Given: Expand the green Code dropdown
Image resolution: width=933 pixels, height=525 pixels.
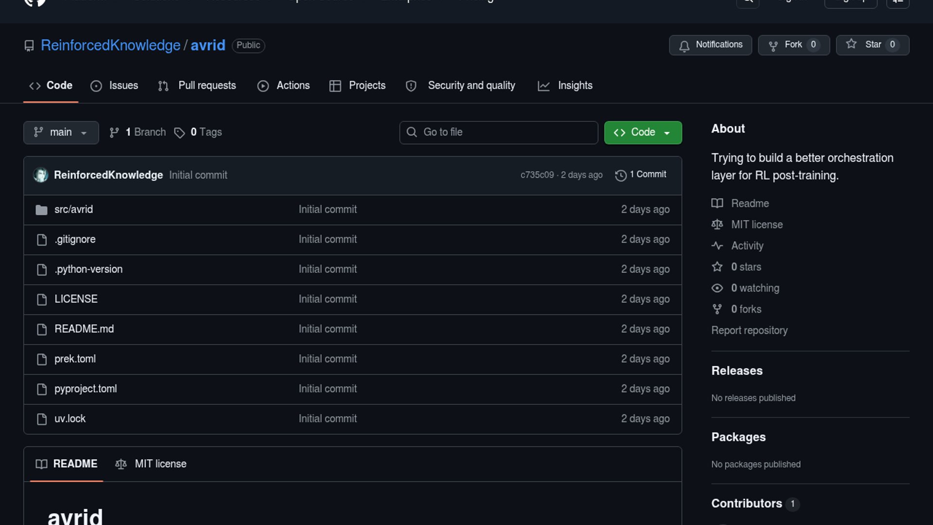Looking at the screenshot, I should (642, 132).
